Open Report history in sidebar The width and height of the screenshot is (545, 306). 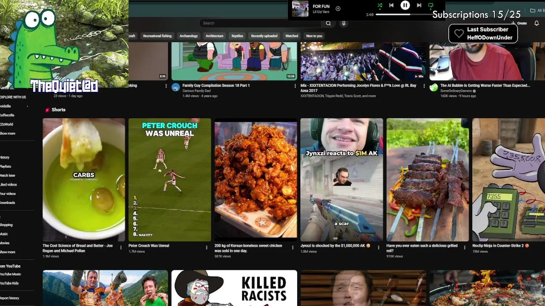click(x=9, y=298)
